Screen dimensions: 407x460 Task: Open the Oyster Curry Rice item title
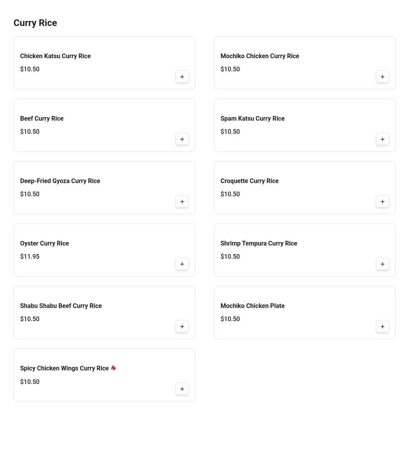(x=45, y=244)
